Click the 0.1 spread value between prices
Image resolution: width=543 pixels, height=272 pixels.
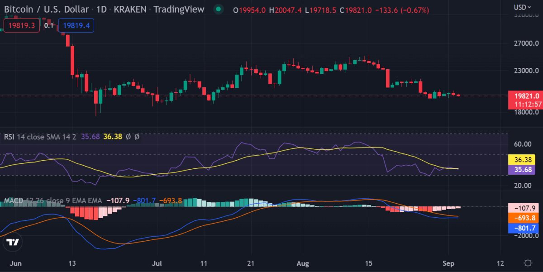click(49, 26)
